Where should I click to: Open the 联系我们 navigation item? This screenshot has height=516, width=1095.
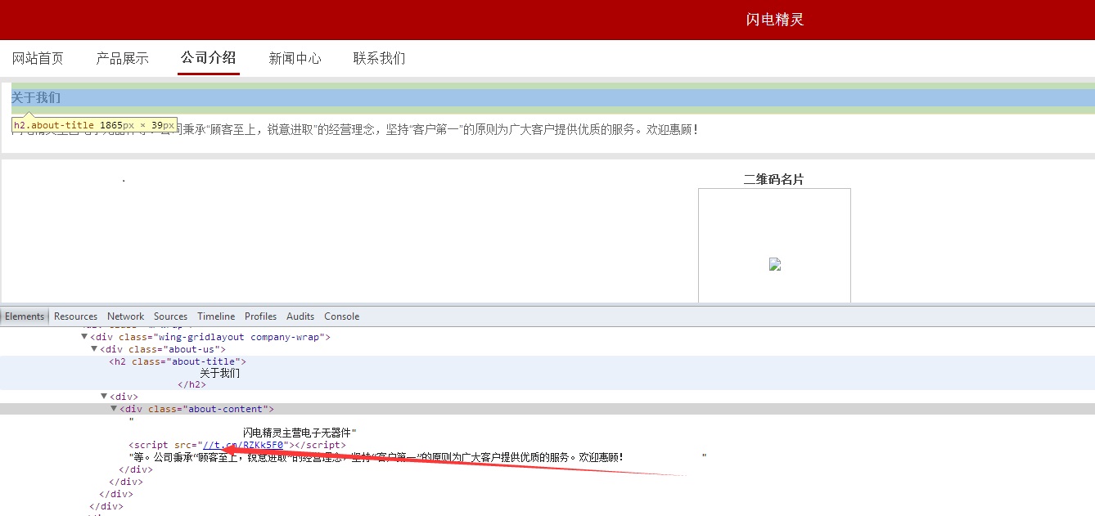pyautogui.click(x=379, y=58)
